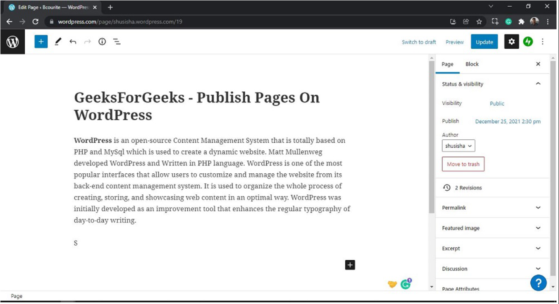
Task: Click the December 25, 2021 publish date
Action: pos(508,122)
